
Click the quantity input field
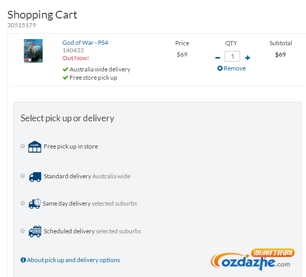tap(232, 57)
